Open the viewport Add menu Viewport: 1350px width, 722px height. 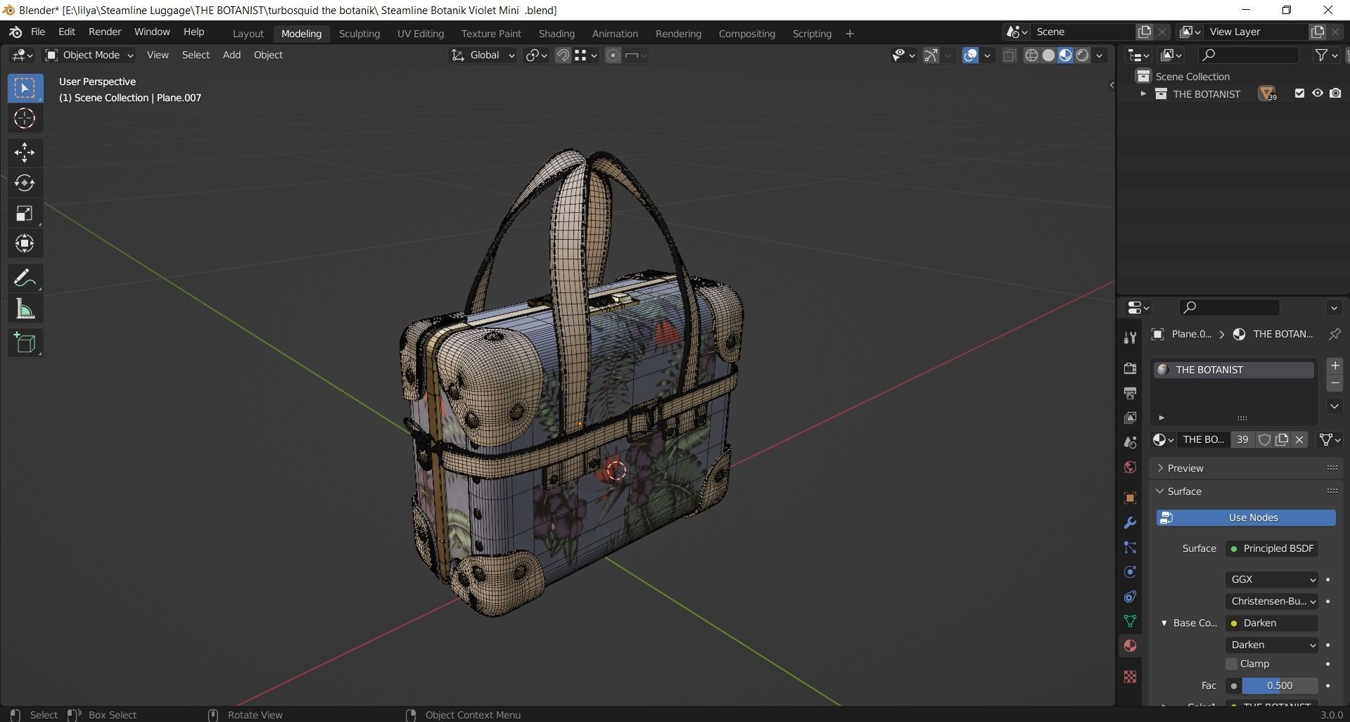click(231, 55)
